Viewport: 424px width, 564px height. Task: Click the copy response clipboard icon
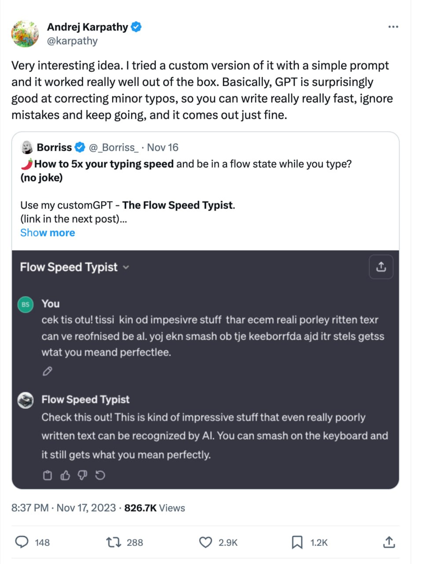pyautogui.click(x=48, y=475)
